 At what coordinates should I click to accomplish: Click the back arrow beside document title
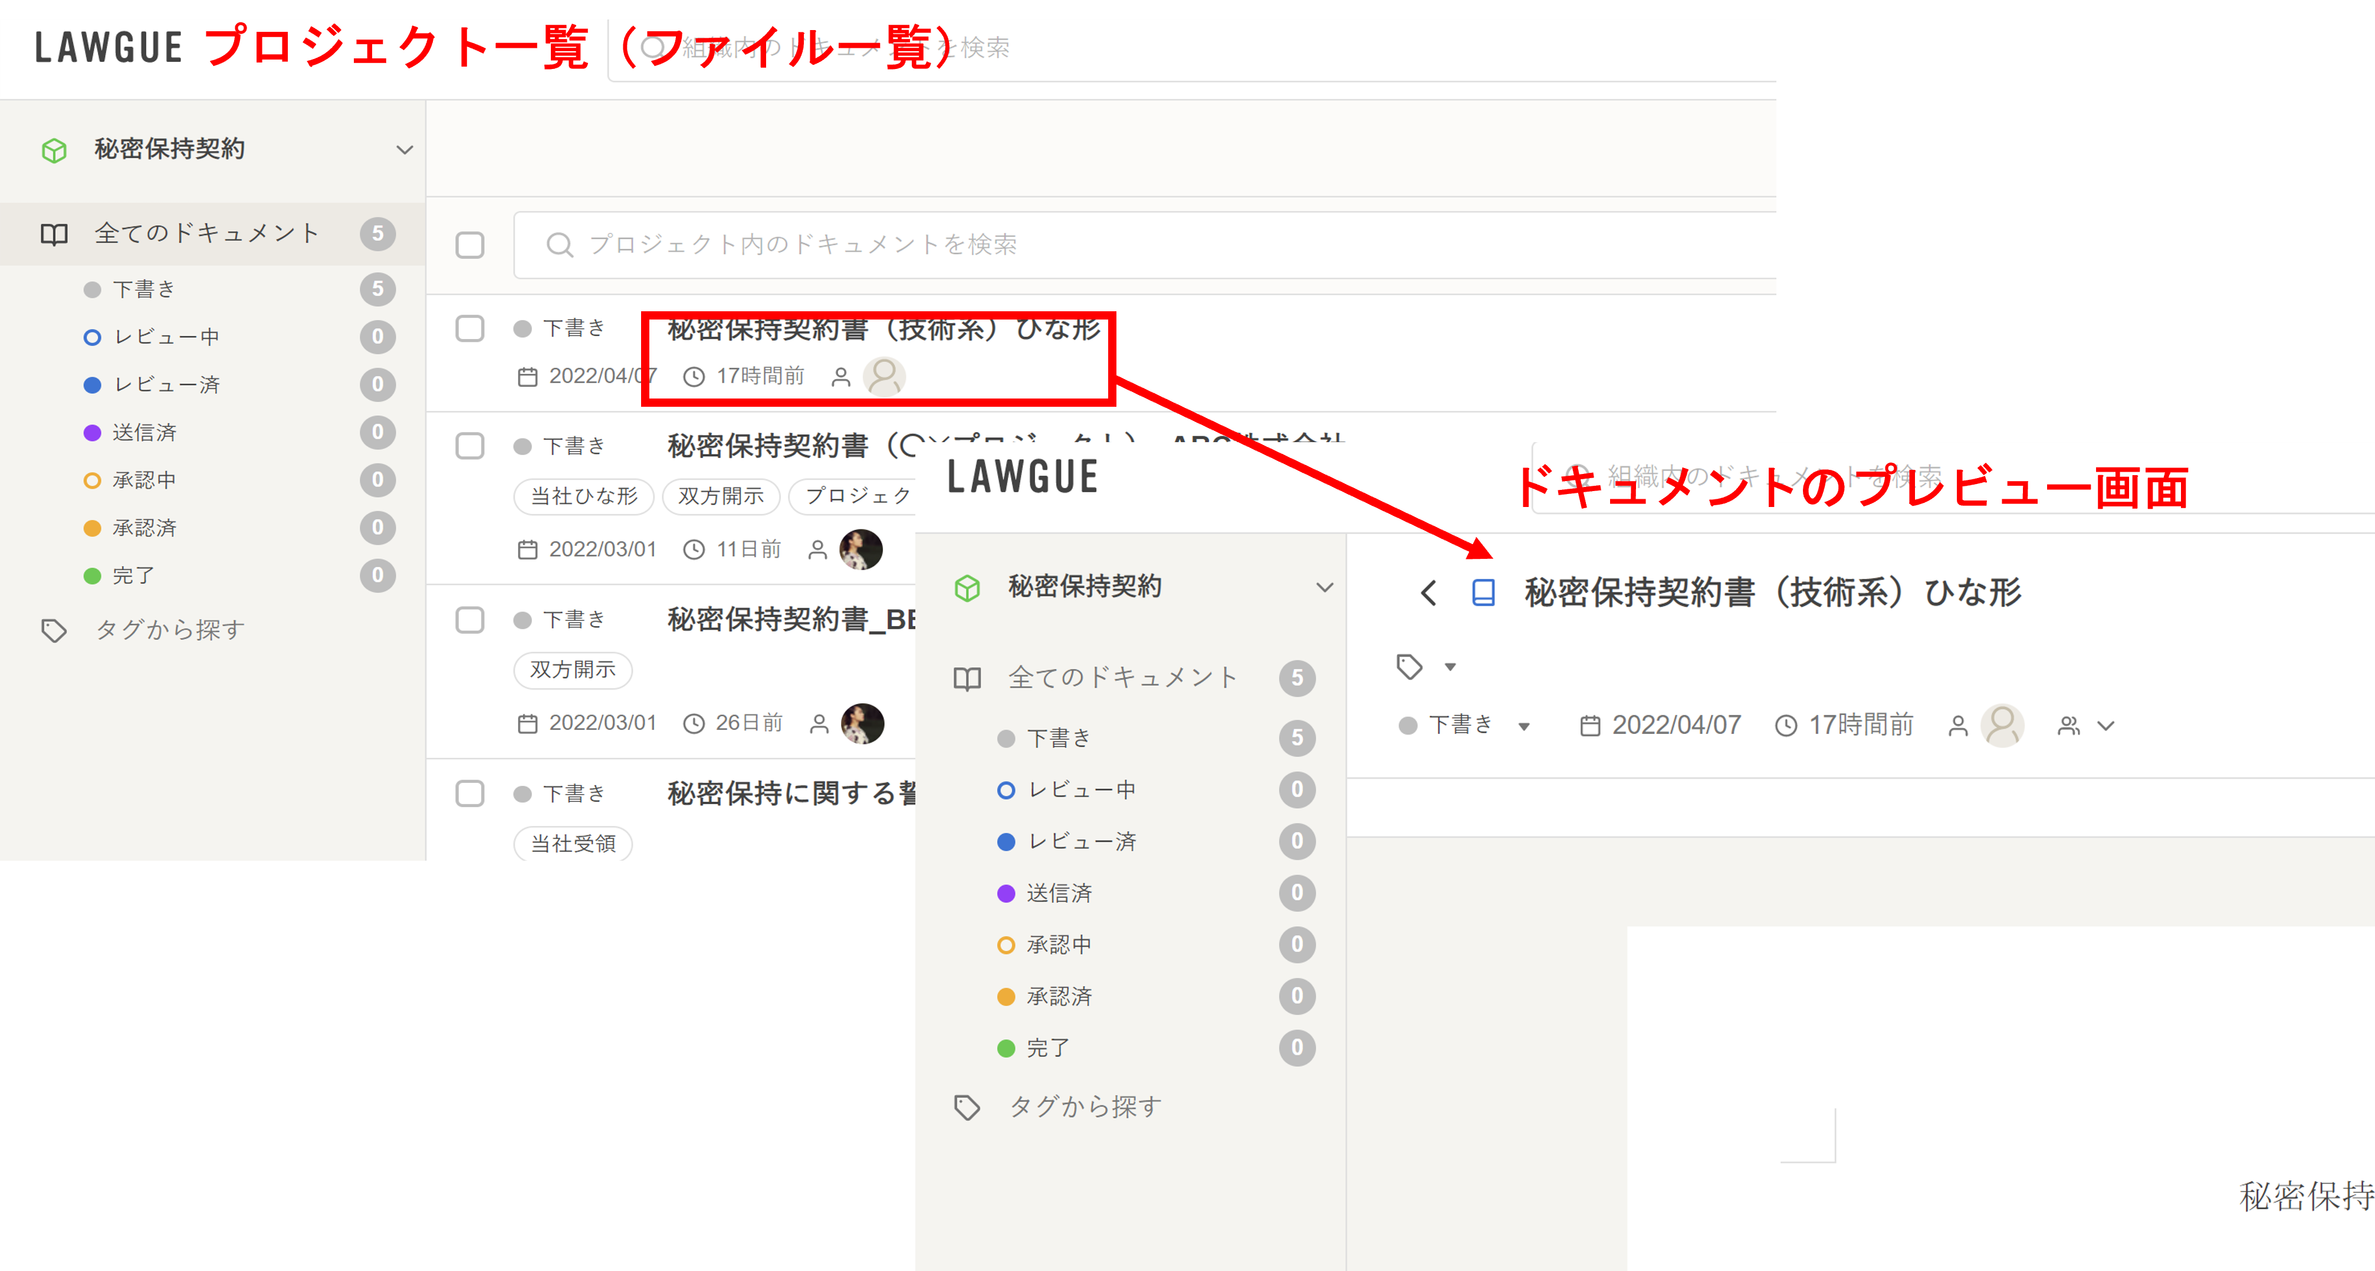pos(1428,592)
